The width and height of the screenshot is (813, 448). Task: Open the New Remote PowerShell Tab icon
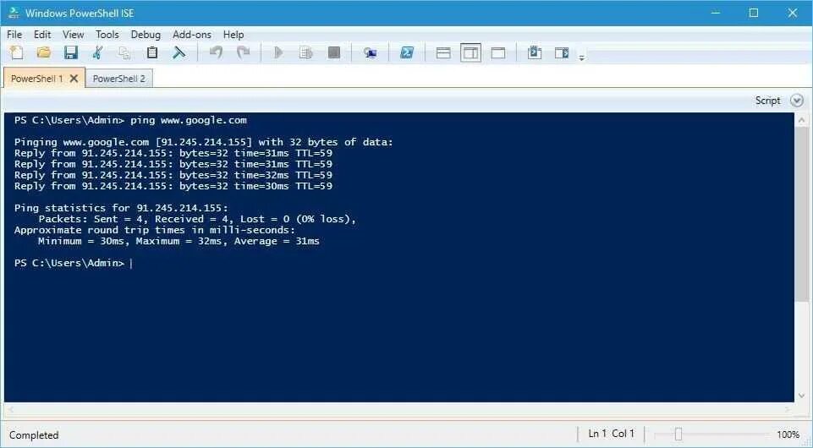click(370, 52)
